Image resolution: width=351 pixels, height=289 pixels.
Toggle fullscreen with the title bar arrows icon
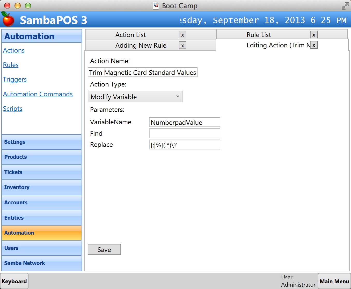point(345,6)
